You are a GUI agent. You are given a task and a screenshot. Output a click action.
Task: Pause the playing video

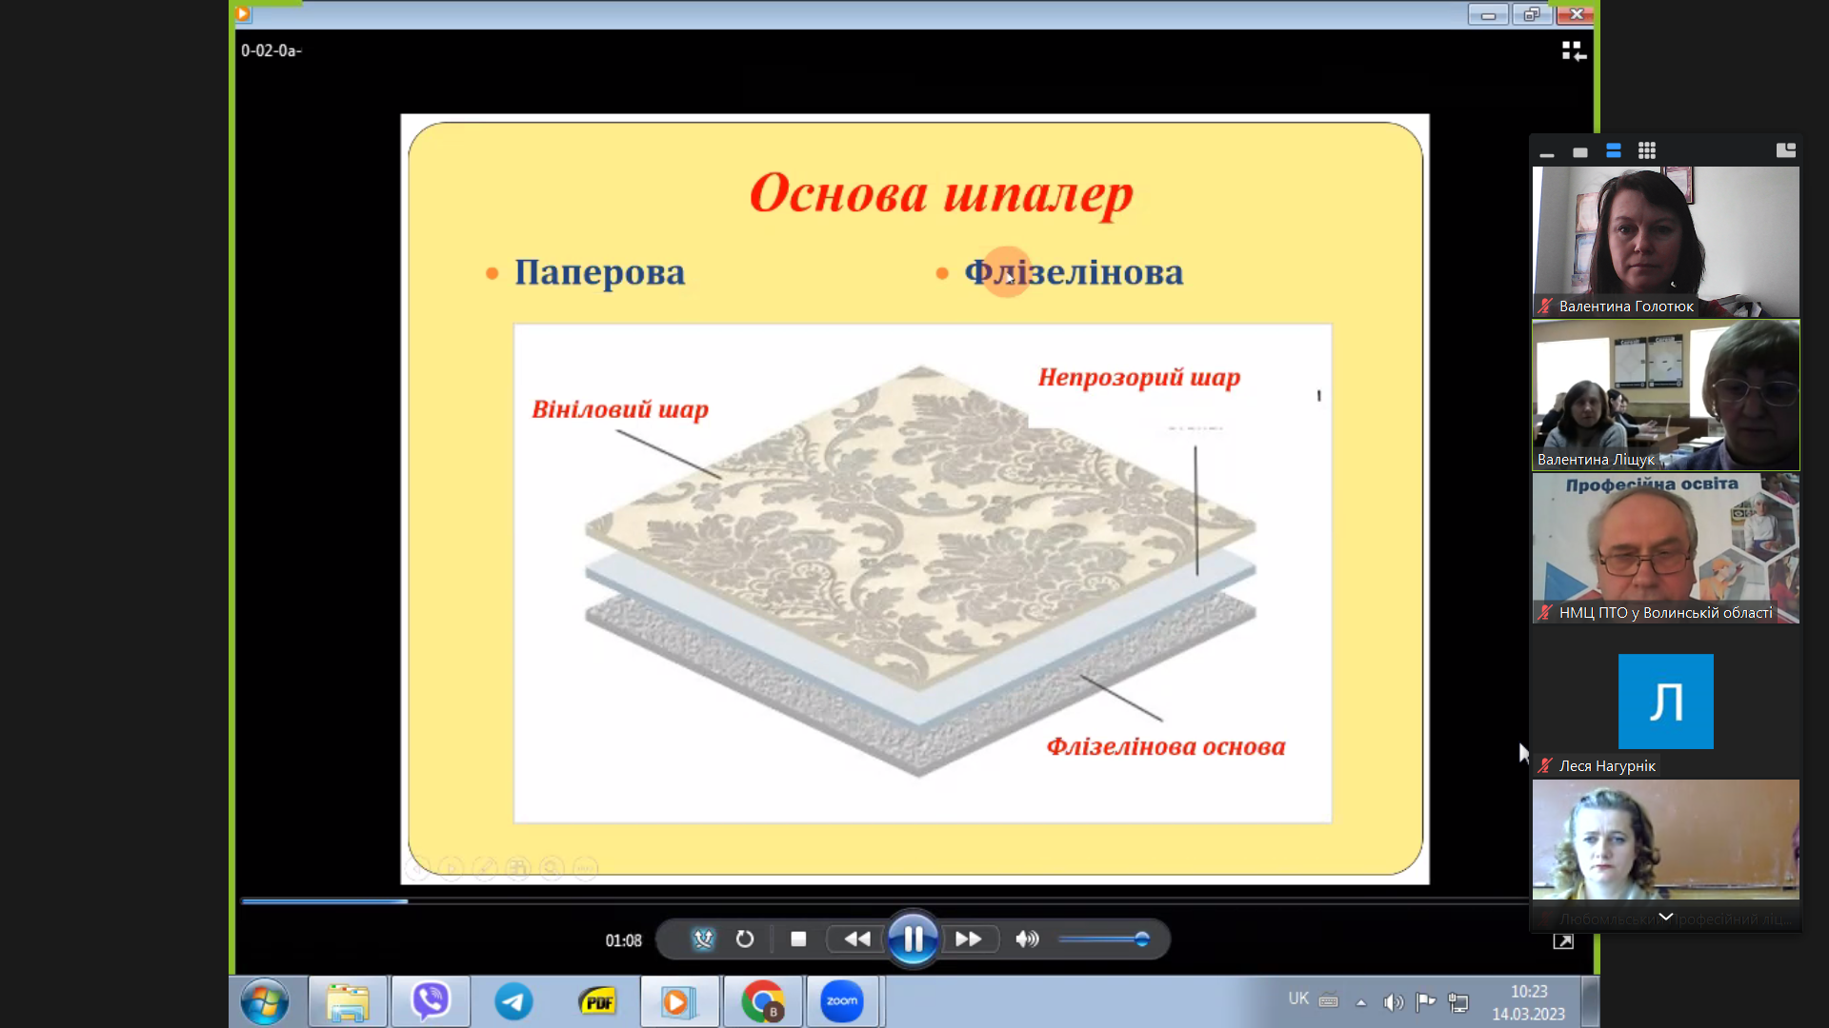pos(913,939)
